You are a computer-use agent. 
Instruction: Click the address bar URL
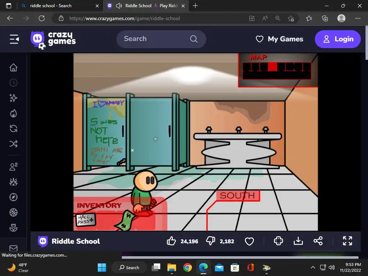(x=125, y=18)
